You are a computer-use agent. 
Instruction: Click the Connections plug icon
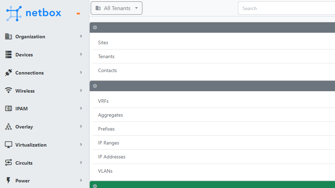click(8, 73)
